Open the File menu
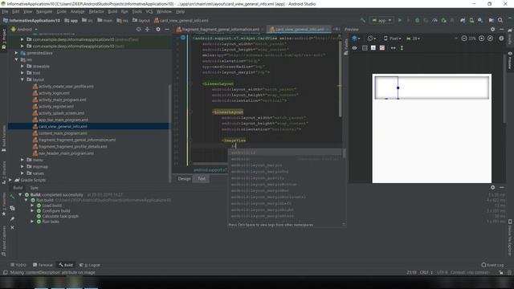Viewport: 514px width, 289px height. pos(5,11)
